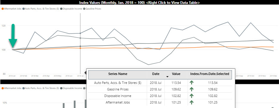Click the 2018 Mar x-axis label

coord(35,76)
